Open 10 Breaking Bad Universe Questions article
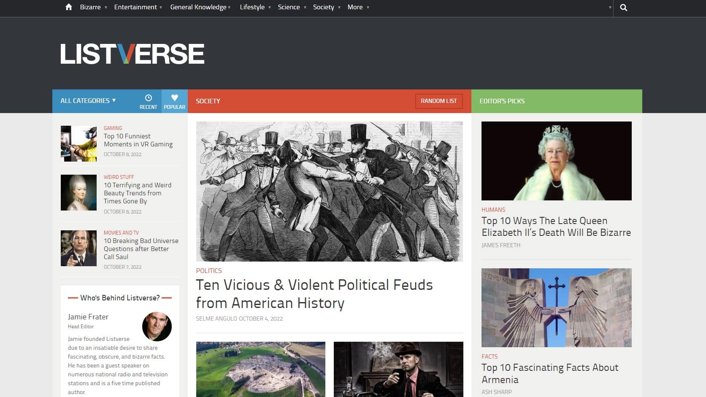Viewport: 706px width, 397px height. pos(141,249)
